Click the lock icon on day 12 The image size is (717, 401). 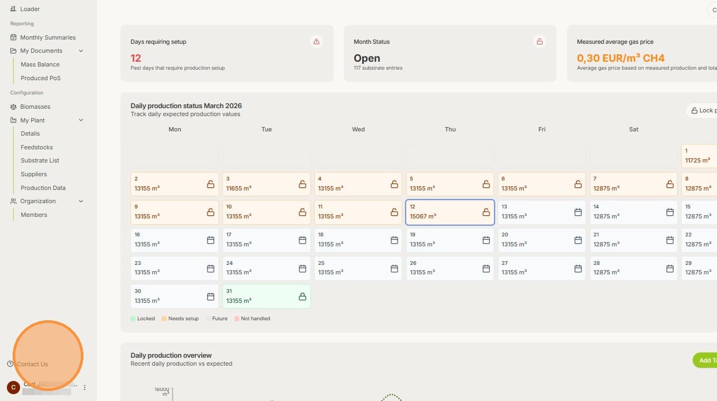click(x=486, y=212)
